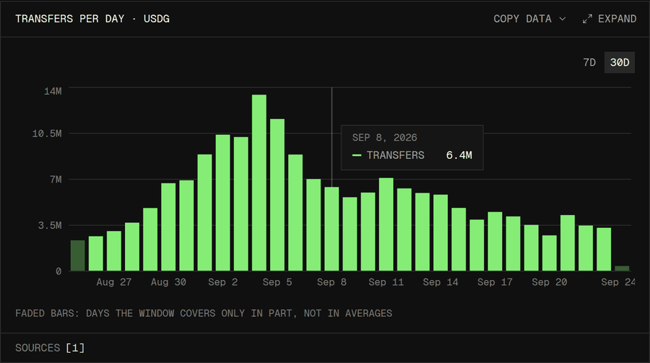The height and width of the screenshot is (363, 650).
Task: Click the 'Sep 20' x-axis label
Action: click(x=550, y=282)
